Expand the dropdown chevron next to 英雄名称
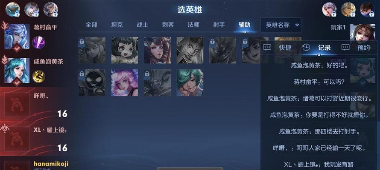Screen dimensions: 380x170 (x=297, y=25)
